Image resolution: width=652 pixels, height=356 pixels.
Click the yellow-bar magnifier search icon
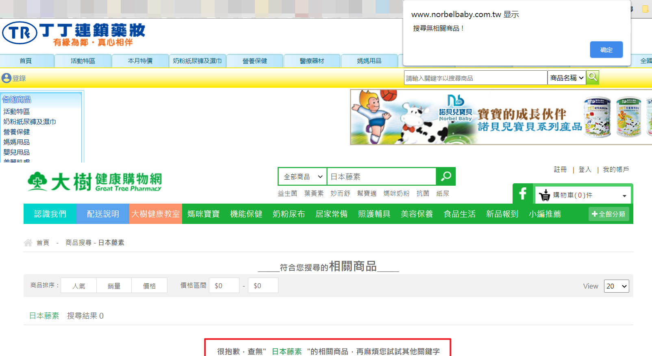tap(593, 77)
